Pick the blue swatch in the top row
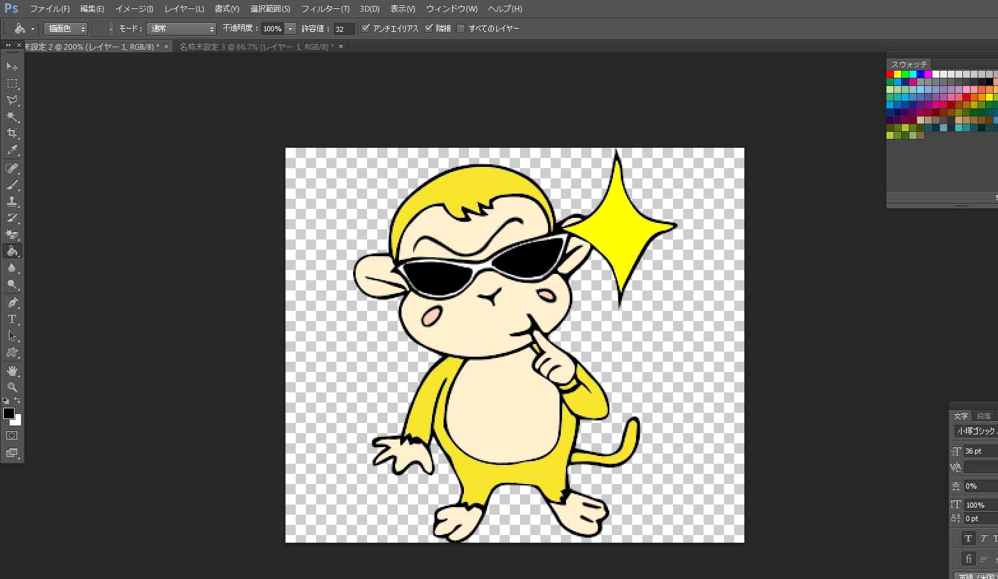Screen dimensions: 998x579 point(921,75)
